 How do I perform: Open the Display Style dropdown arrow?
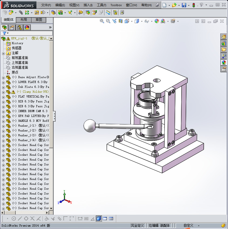[x=142, y=22]
